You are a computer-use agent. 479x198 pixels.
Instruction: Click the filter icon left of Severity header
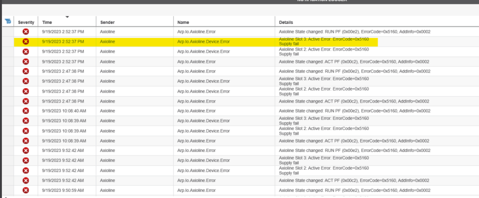tap(8, 21)
